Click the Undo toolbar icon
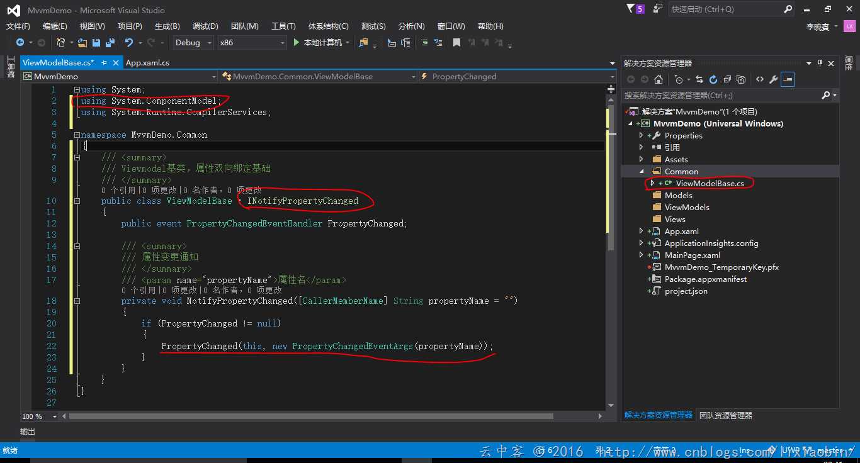This screenshot has width=860, height=463. tap(129, 43)
